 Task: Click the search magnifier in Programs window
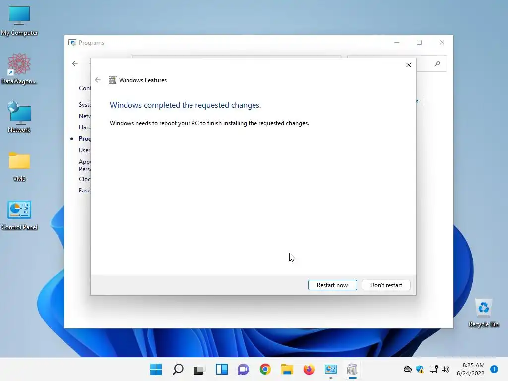click(x=438, y=64)
